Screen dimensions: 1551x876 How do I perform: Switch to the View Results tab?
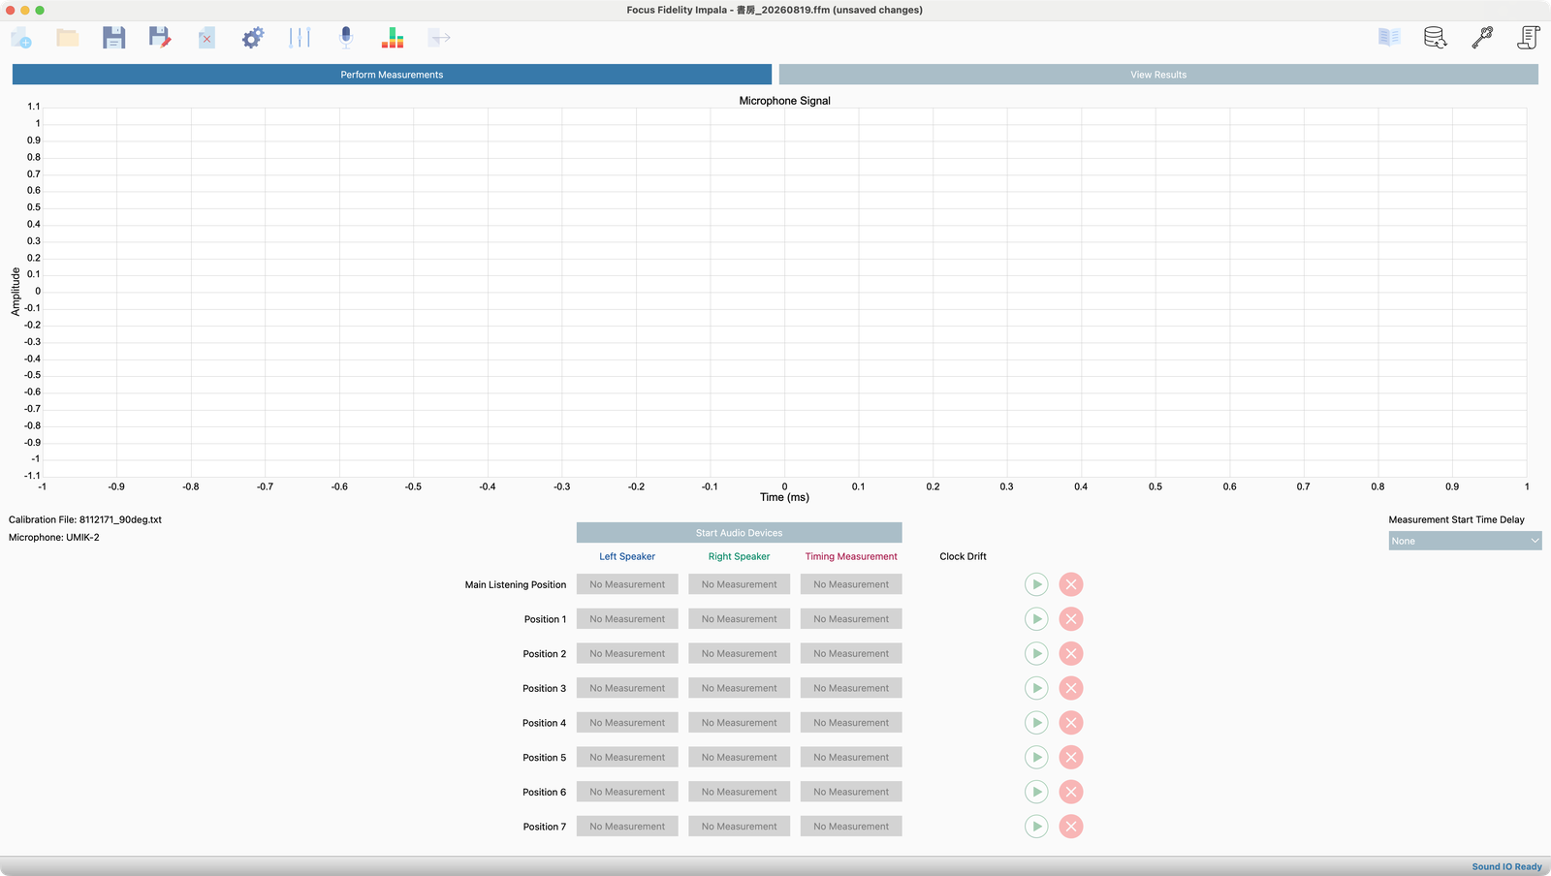coord(1158,75)
